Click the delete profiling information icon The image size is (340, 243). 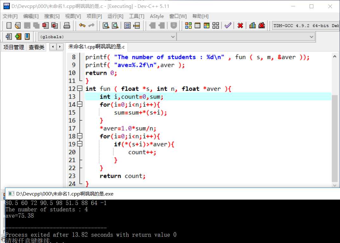(x=262, y=26)
